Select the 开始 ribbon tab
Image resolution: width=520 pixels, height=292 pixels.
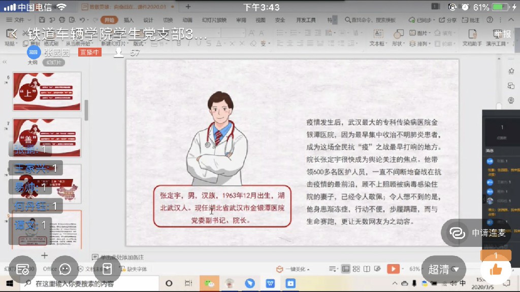click(109, 20)
